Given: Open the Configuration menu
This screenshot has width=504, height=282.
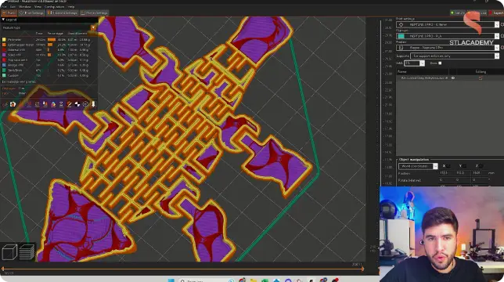Looking at the screenshot, I should tap(54, 6).
